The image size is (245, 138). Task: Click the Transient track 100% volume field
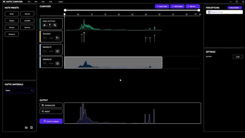click(x=51, y=38)
